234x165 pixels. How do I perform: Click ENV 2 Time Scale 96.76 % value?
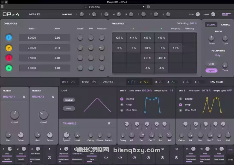206,91
